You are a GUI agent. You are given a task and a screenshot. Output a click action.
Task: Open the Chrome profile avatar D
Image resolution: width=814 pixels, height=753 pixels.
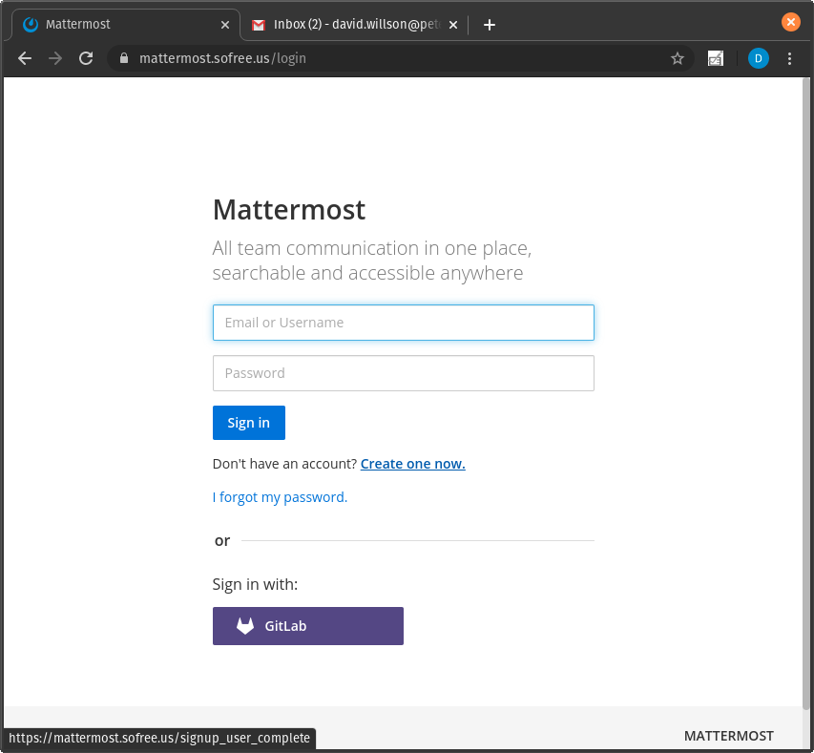758,58
